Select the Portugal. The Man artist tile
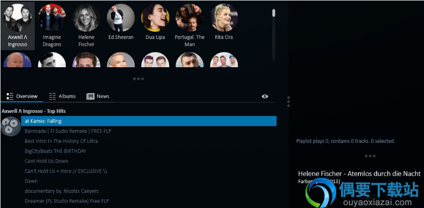424x208 pixels. 190,26
